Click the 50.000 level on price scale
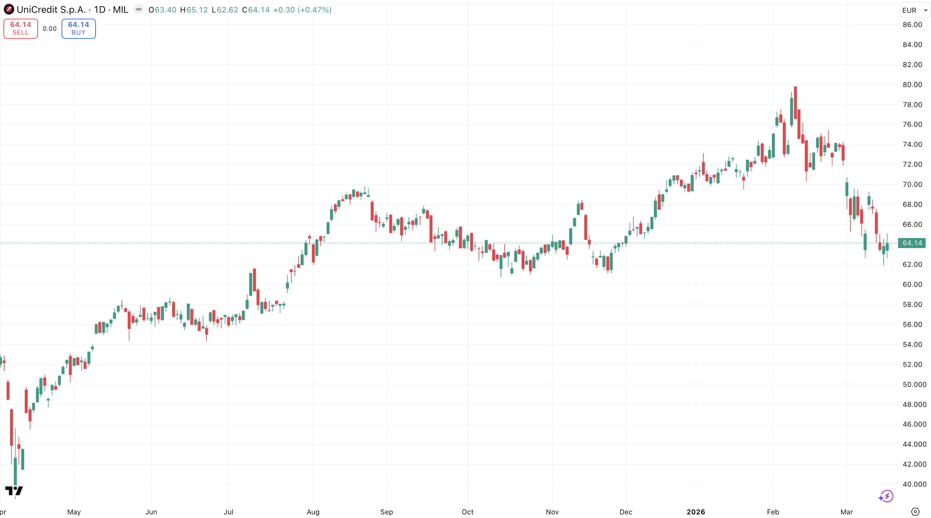Viewport: 931px width, 518px height. pyautogui.click(x=914, y=384)
